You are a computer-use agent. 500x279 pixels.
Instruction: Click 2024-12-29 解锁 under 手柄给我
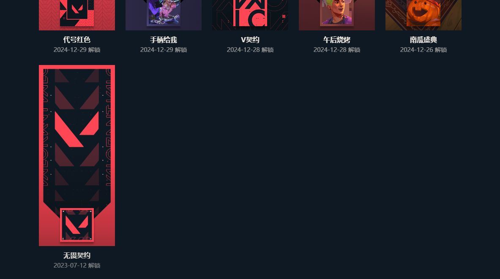(164, 50)
